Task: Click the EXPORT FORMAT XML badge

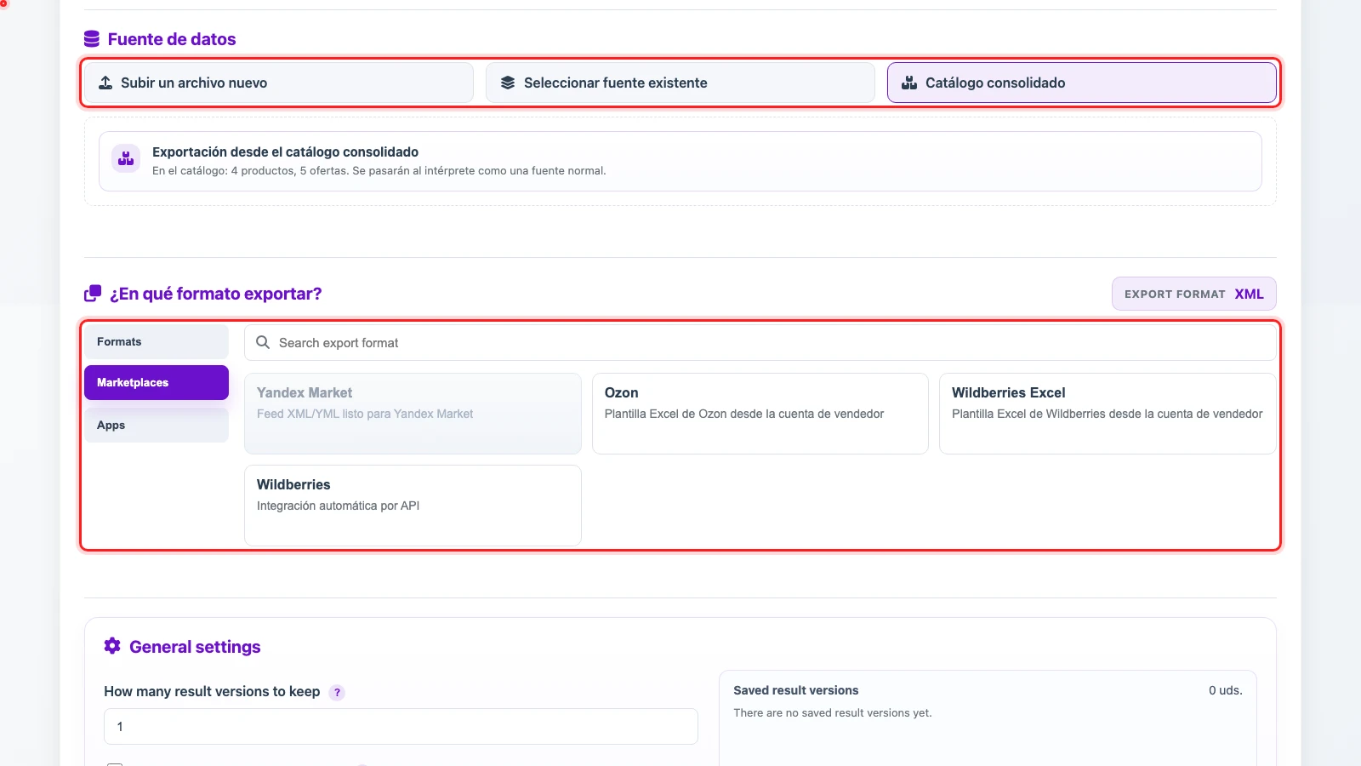Action: [x=1194, y=294]
